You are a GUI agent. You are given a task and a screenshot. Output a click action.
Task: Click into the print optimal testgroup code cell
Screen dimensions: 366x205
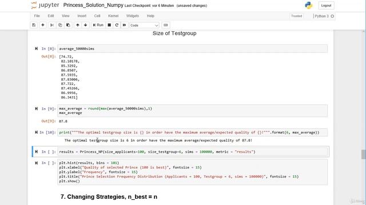tap(192, 132)
